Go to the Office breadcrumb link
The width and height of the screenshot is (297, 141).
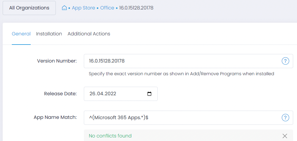107,8
